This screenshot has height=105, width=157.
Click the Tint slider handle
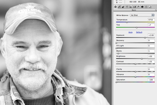click(137, 27)
